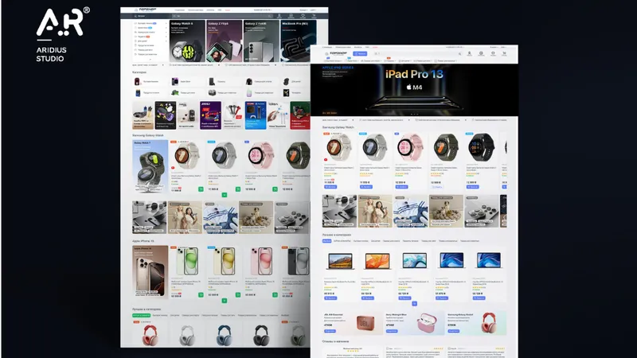Click buy button under pink Galaxy Watch, right page

click(402, 187)
